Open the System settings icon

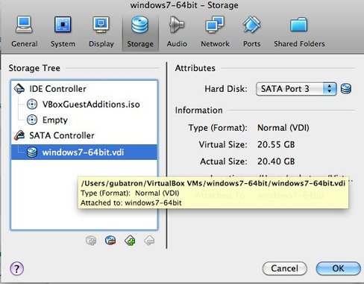tap(63, 25)
